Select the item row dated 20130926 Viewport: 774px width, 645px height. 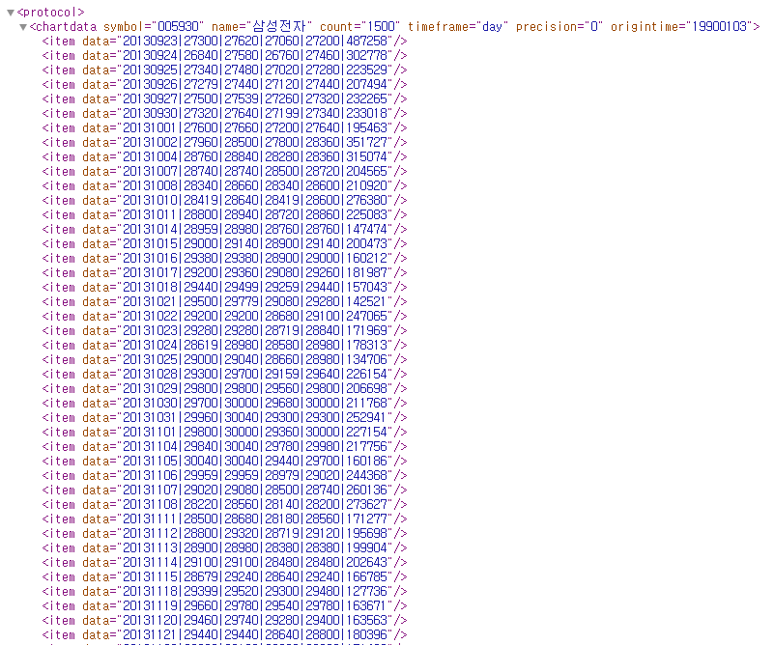(224, 84)
